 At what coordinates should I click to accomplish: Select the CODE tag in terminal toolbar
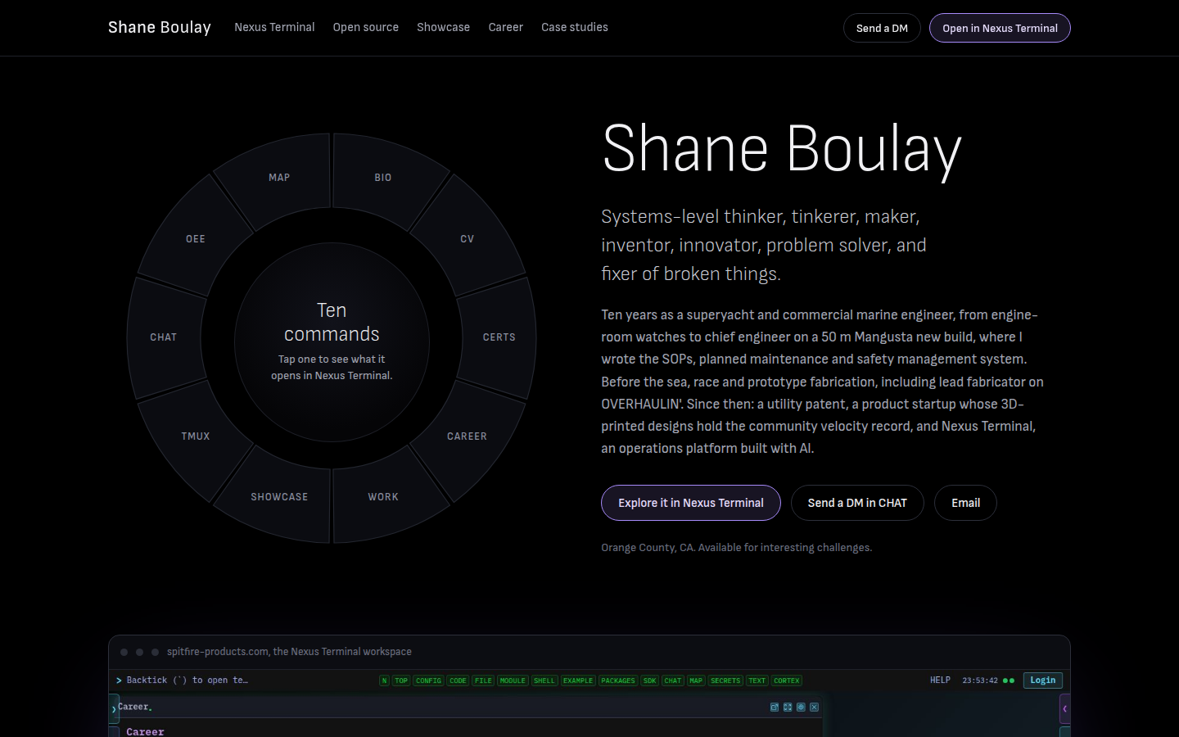pos(458,680)
